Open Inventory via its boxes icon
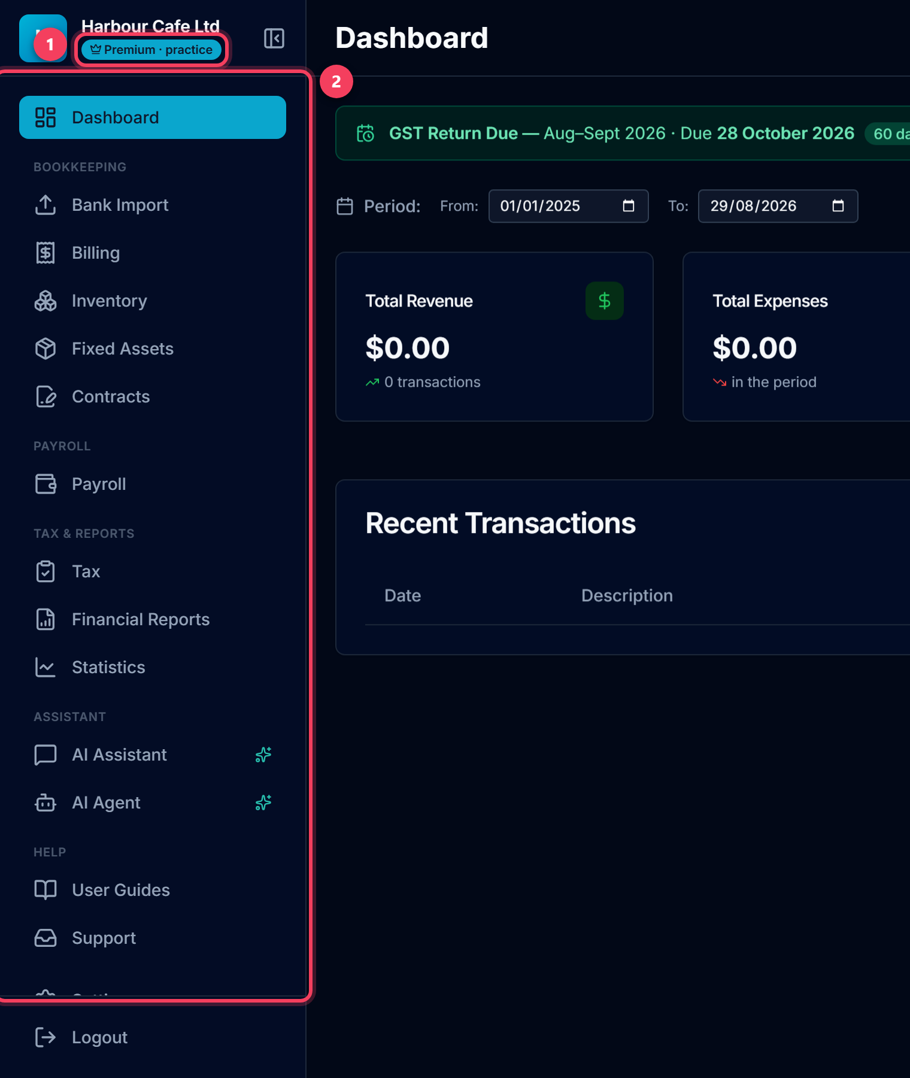Viewport: 910px width, 1078px height. coord(45,301)
